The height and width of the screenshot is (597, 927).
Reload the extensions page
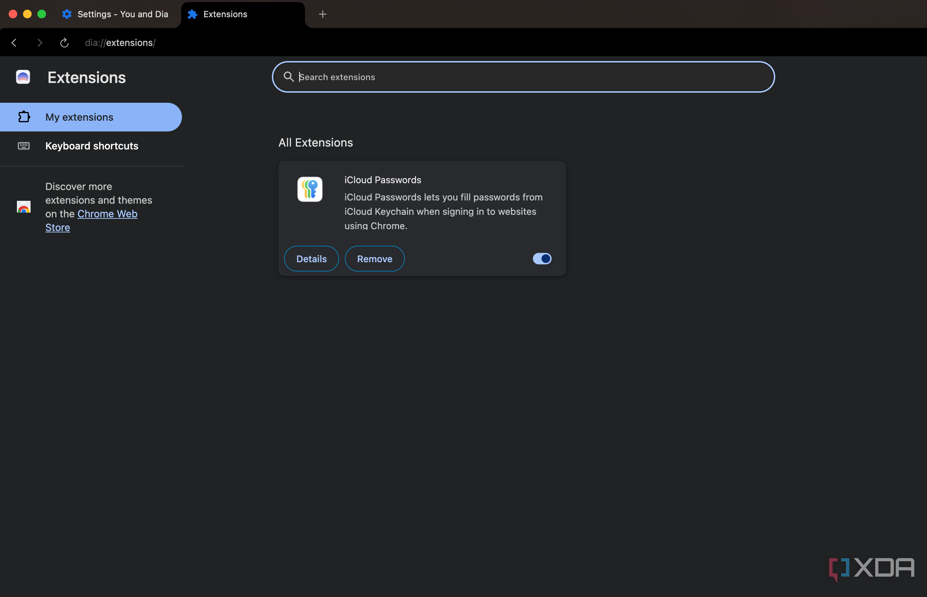[x=64, y=43]
